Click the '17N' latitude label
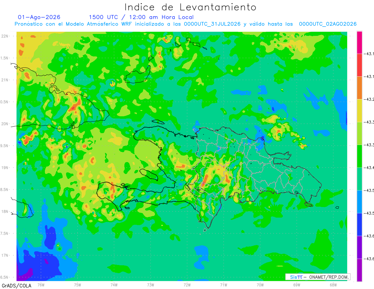 [x=5, y=255]
